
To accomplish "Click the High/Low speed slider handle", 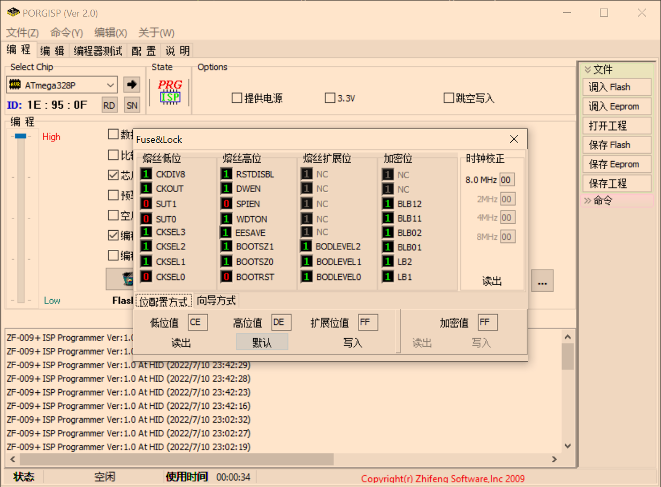I will coord(20,136).
